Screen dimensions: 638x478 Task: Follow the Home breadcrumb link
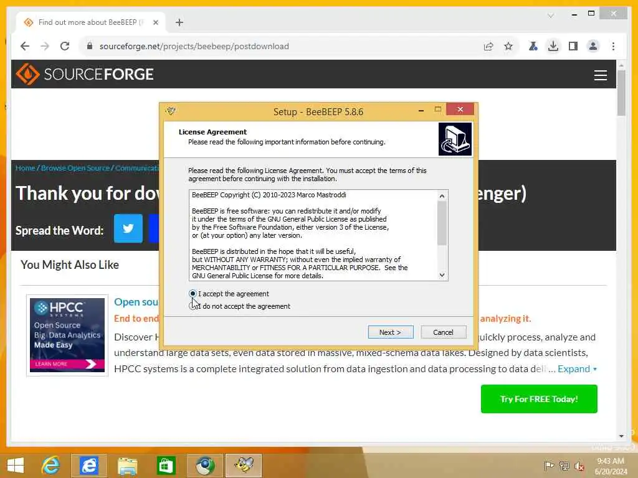[25, 168]
